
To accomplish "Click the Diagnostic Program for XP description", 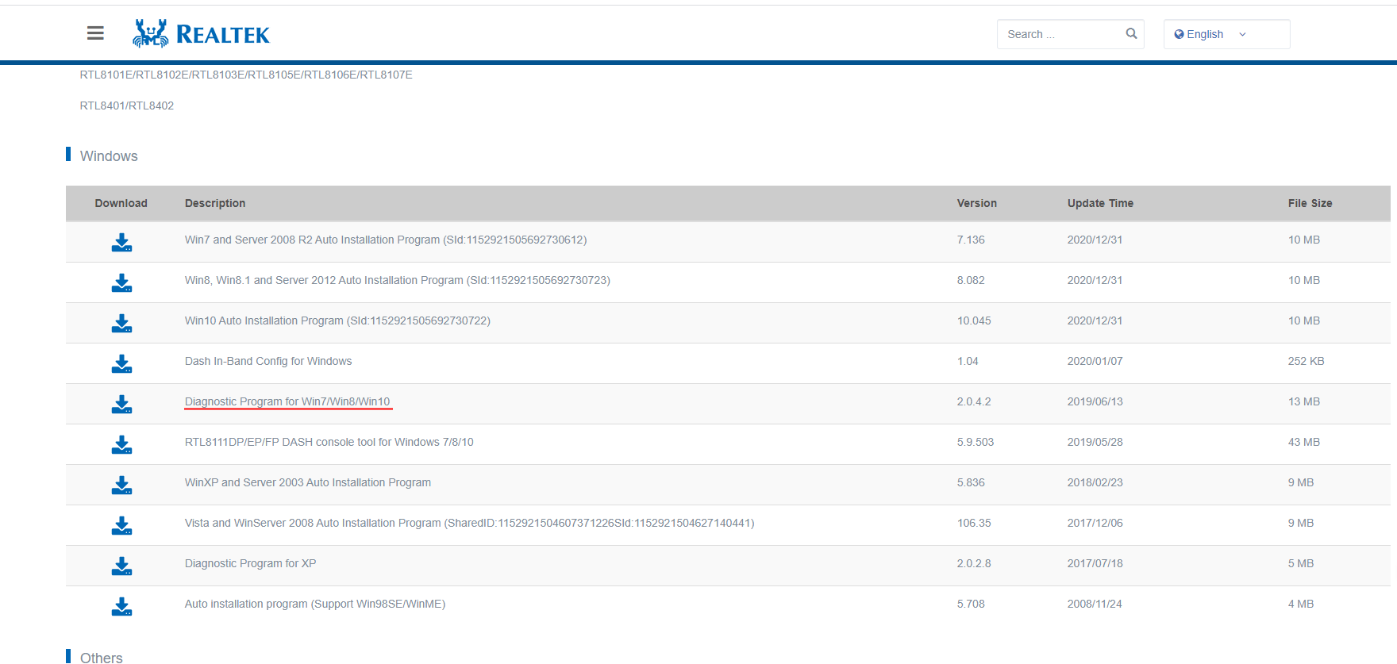I will [250, 563].
